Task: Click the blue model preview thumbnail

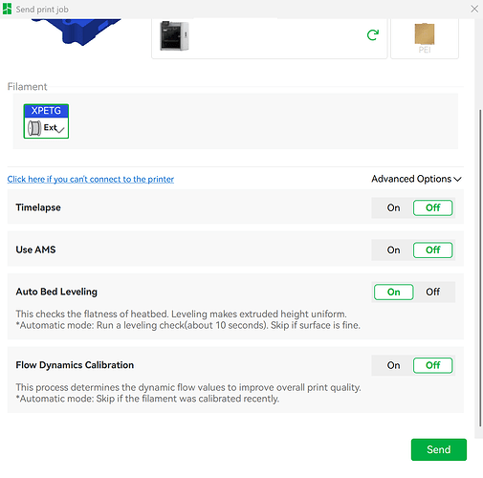Action: coord(77,32)
